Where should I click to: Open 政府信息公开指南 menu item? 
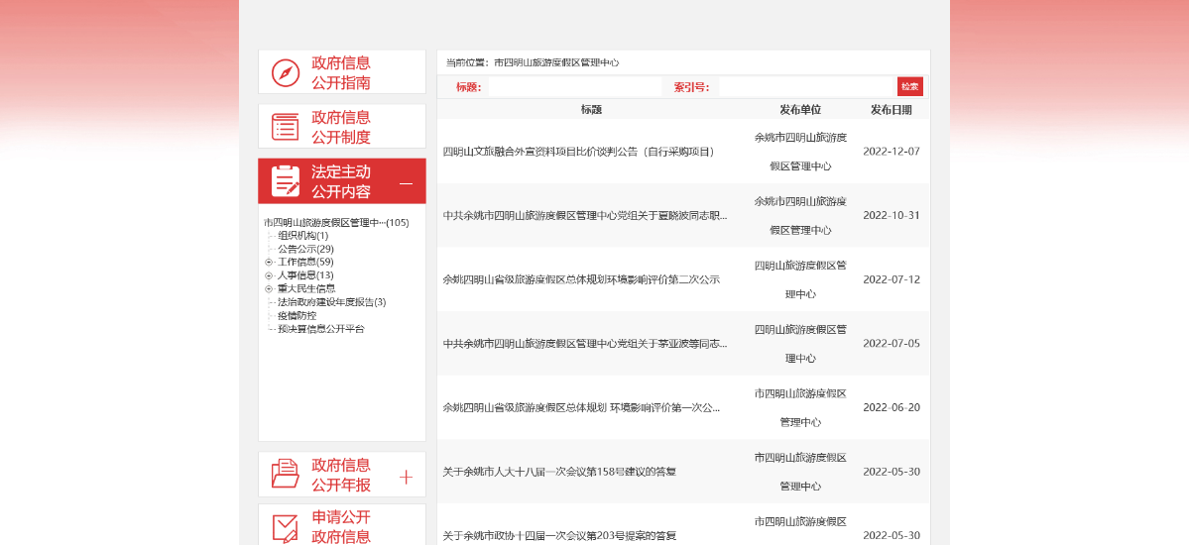(342, 72)
